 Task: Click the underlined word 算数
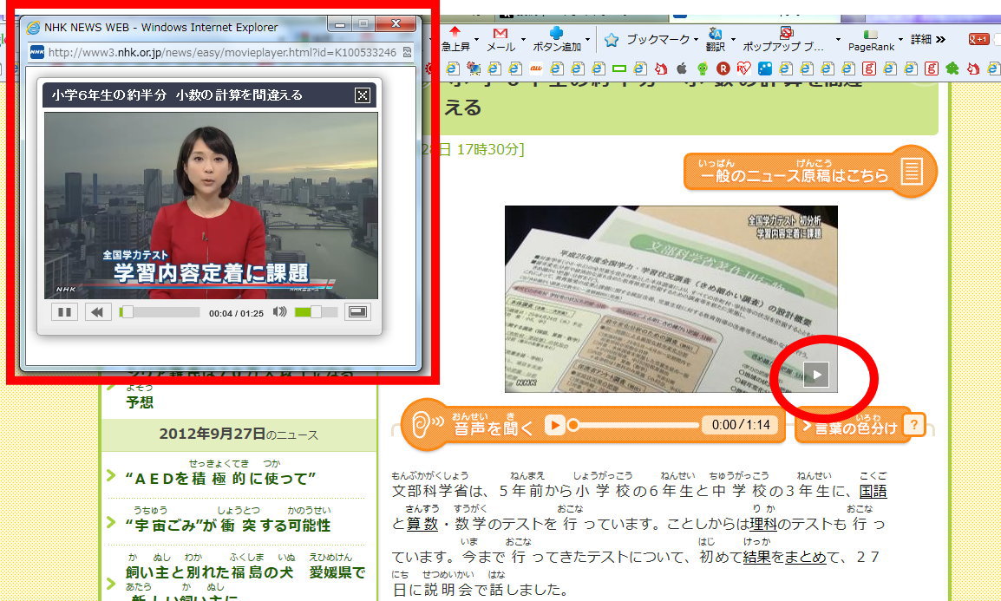pos(422,524)
